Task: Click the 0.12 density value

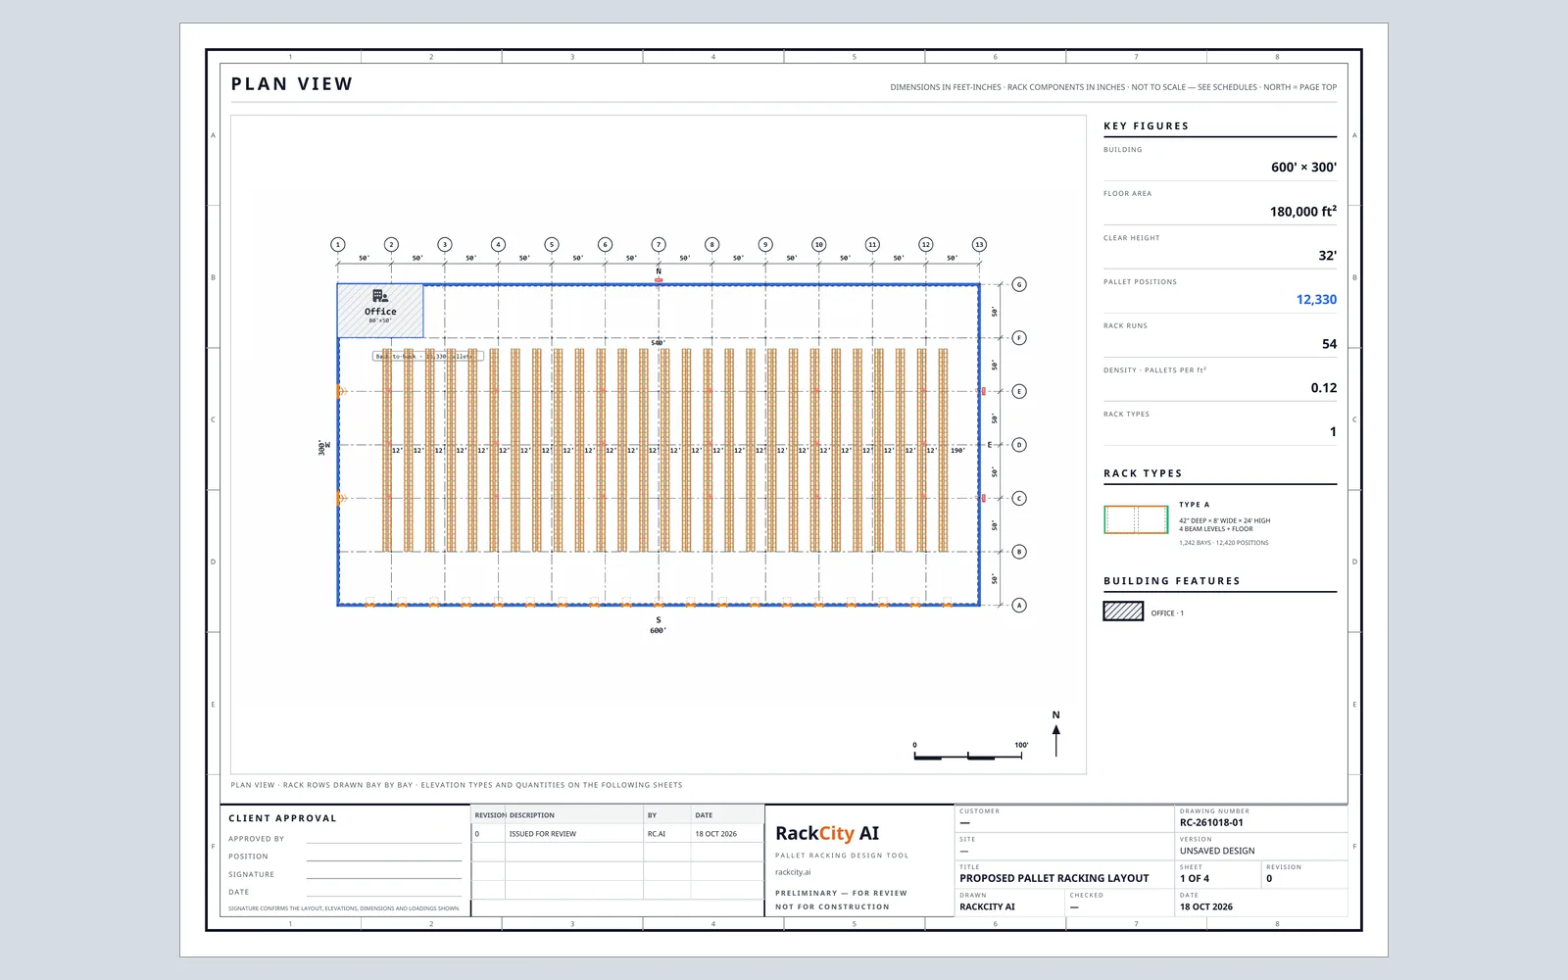Action: 1324,388
